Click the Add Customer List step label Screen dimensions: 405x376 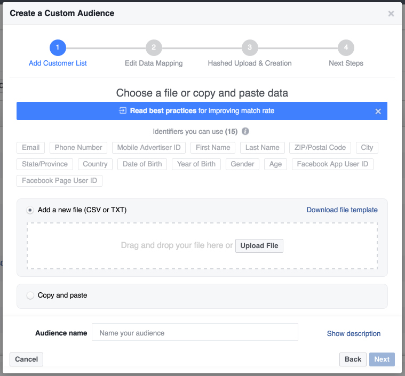click(x=58, y=63)
